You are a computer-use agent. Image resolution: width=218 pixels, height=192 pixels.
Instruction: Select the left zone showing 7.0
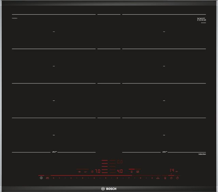coord(98,171)
